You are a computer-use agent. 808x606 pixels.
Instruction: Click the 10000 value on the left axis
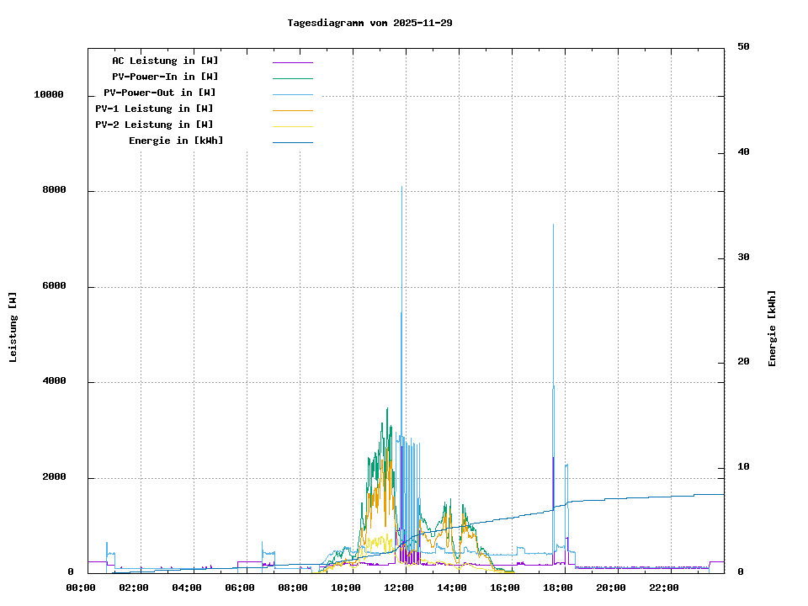49,95
